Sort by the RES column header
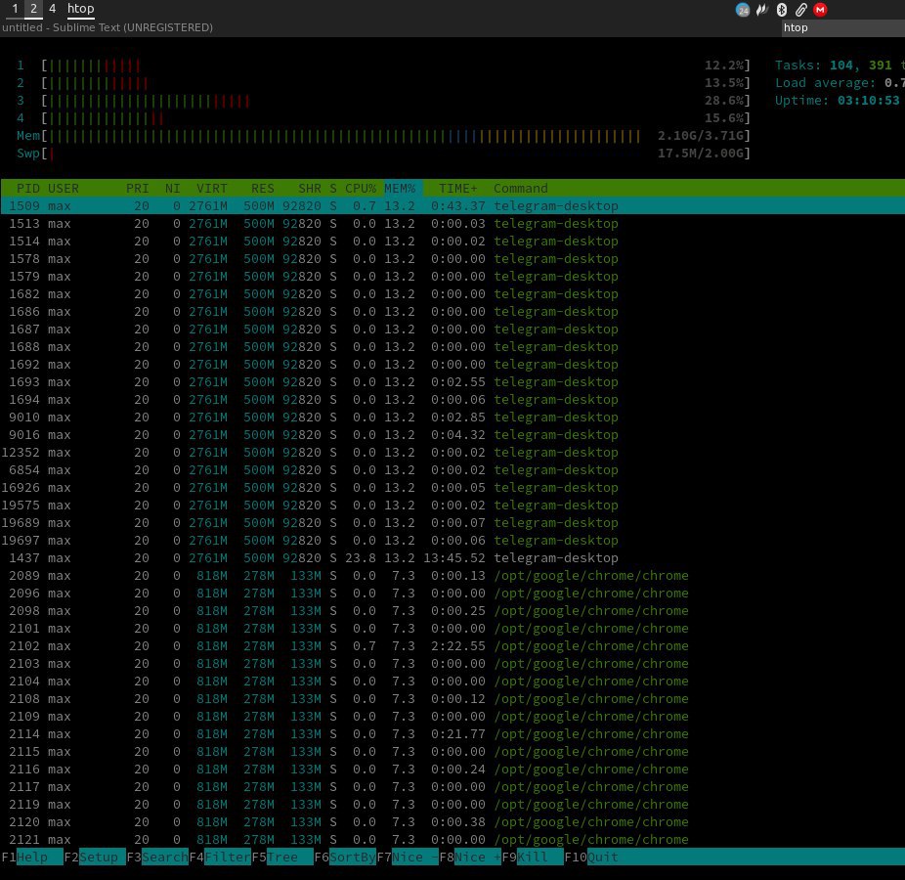Image resolution: width=905 pixels, height=880 pixels. click(x=263, y=189)
